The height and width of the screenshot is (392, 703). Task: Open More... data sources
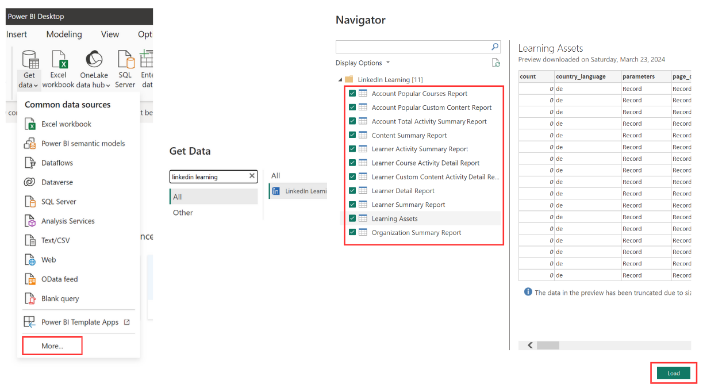coord(52,346)
